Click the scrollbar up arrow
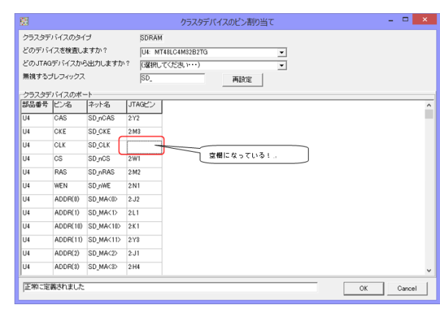 430,105
